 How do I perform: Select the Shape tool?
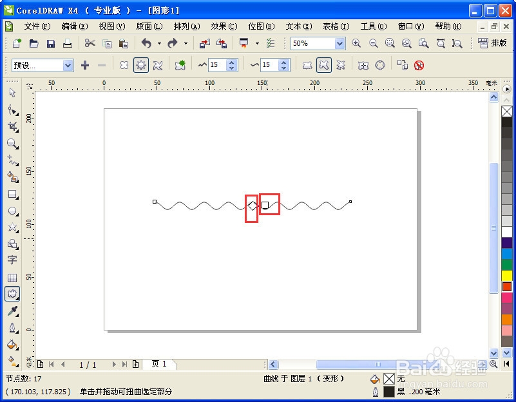coord(11,110)
